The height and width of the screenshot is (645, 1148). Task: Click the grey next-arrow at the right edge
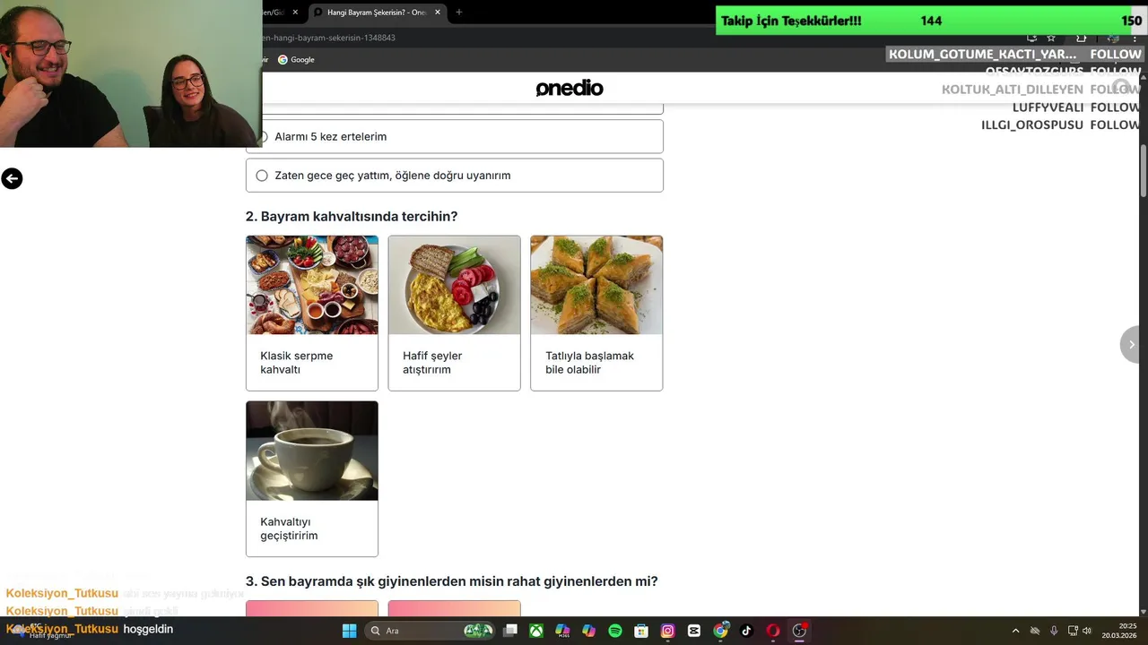[x=1132, y=344]
